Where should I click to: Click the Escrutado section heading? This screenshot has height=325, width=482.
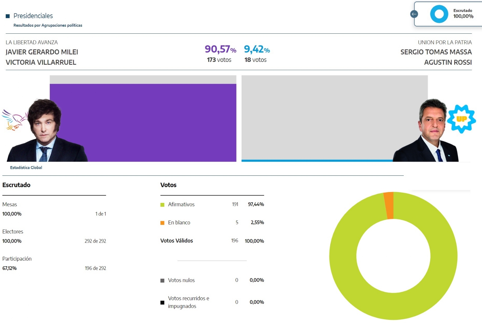point(16,185)
